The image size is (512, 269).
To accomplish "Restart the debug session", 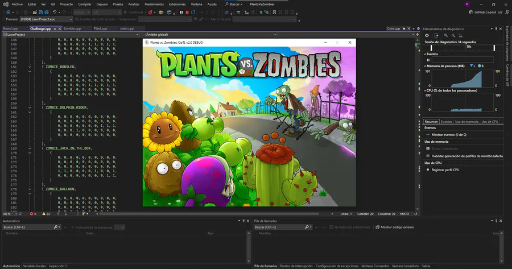I will [193, 13].
